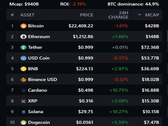
Task: Click the Tether logo icon
Action: [23, 48]
